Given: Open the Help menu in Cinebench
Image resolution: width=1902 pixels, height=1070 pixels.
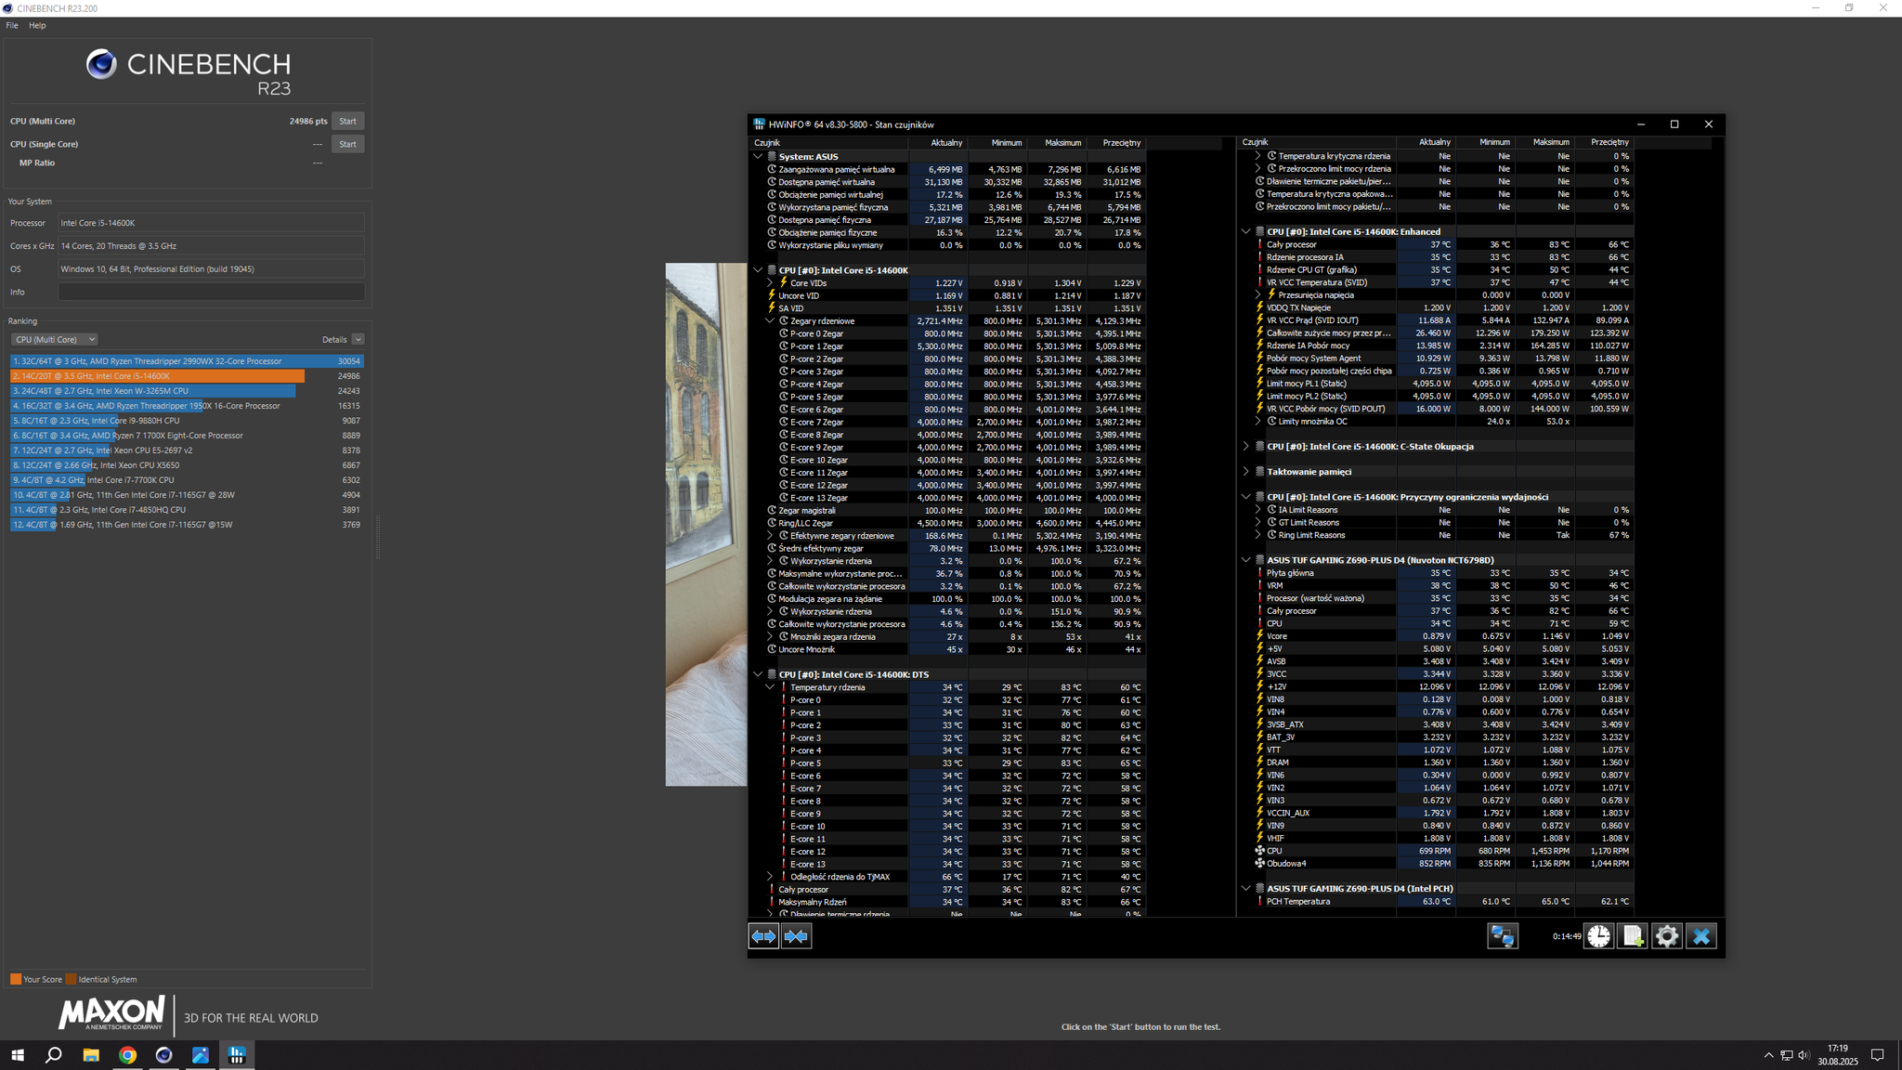Looking at the screenshot, I should [x=37, y=25].
